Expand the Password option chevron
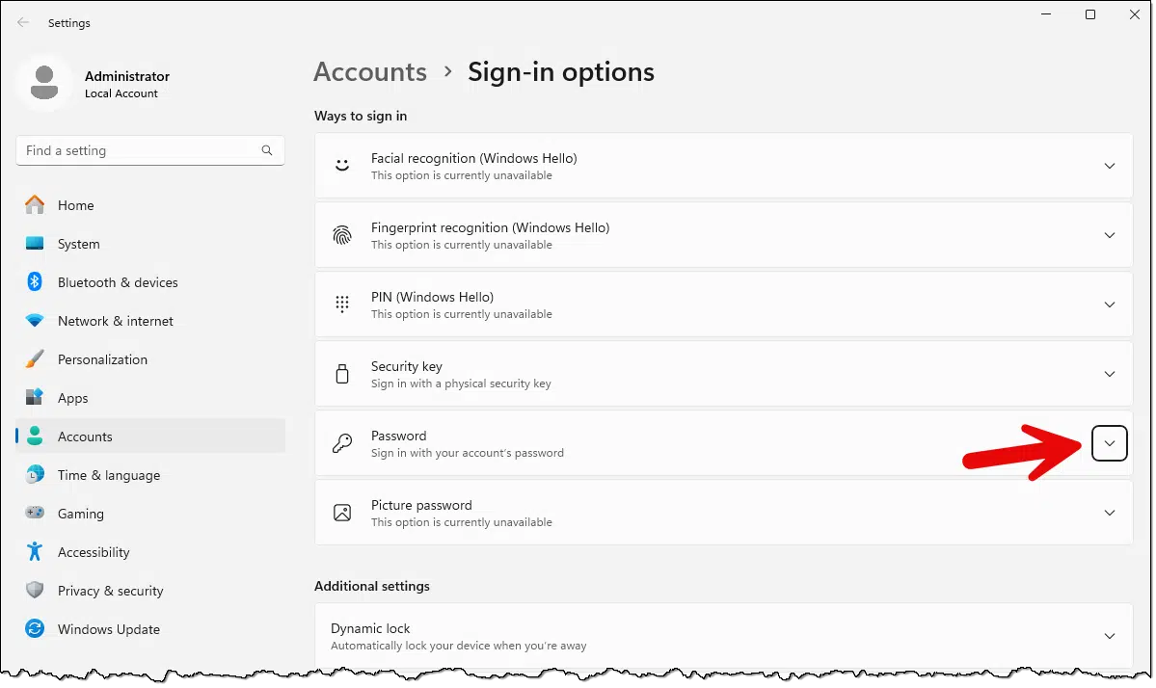1156x688 pixels. point(1110,443)
